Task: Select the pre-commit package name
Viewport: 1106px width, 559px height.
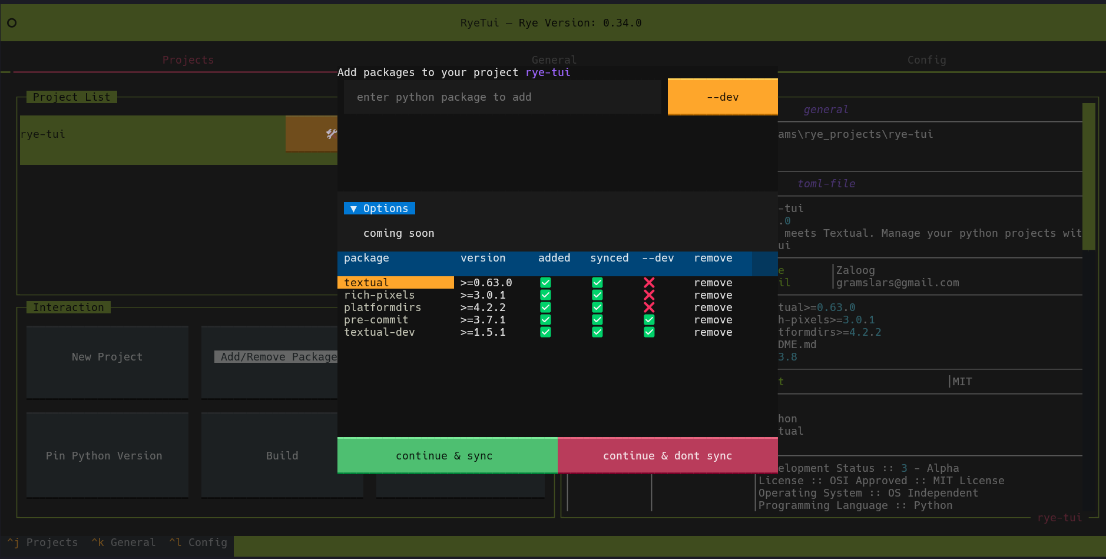Action: (x=376, y=320)
